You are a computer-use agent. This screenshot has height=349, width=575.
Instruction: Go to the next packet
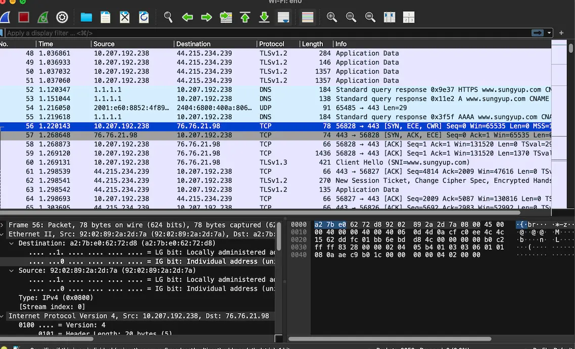206,17
